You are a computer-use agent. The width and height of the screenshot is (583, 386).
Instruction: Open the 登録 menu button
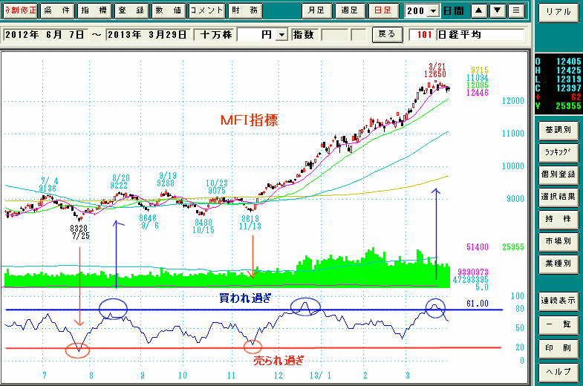click(x=131, y=10)
